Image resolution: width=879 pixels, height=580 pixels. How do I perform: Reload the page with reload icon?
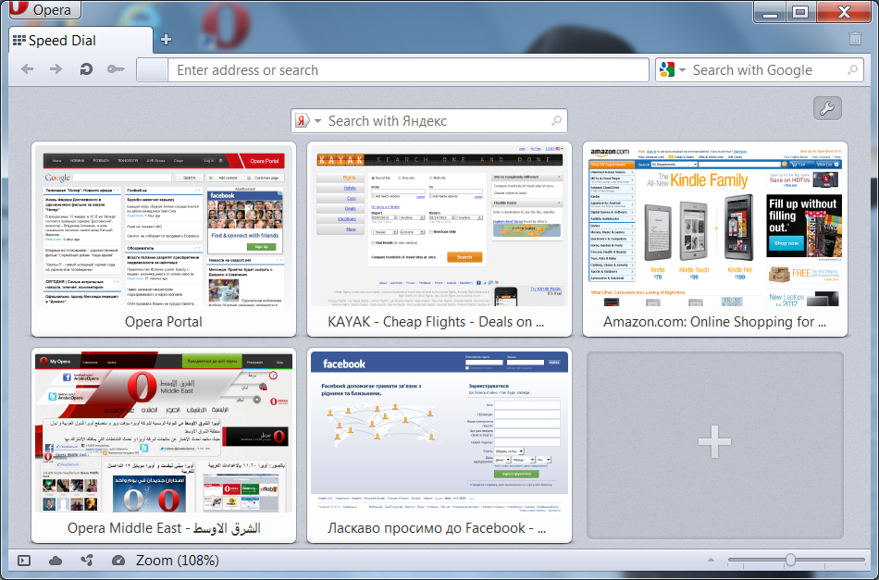pos(86,69)
